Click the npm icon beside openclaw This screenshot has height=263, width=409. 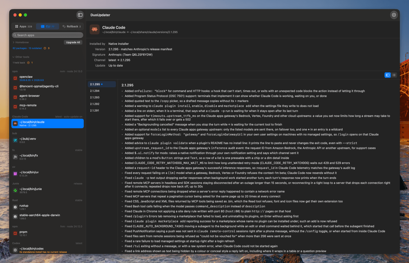point(15,78)
